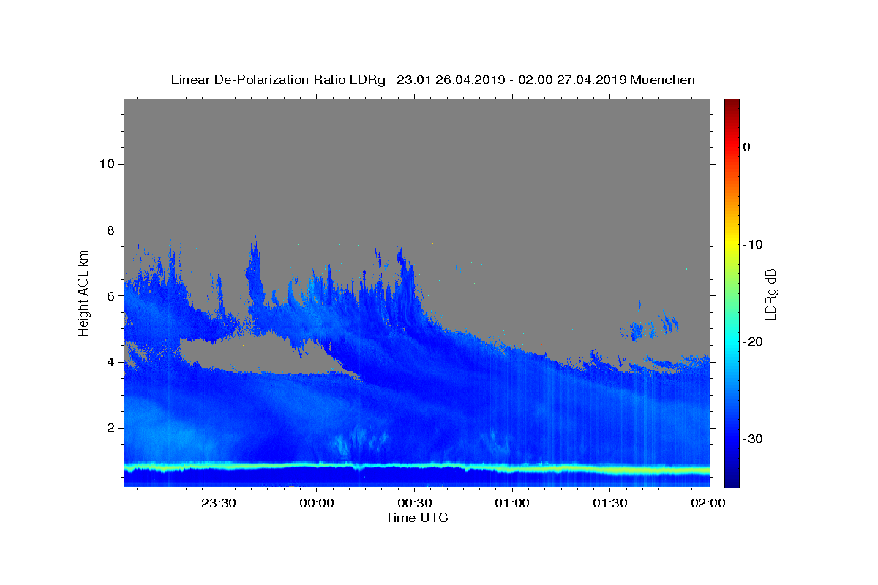Image resolution: width=878 pixels, height=585 pixels.
Task: Click the 01:30 time tick label
Action: [610, 504]
